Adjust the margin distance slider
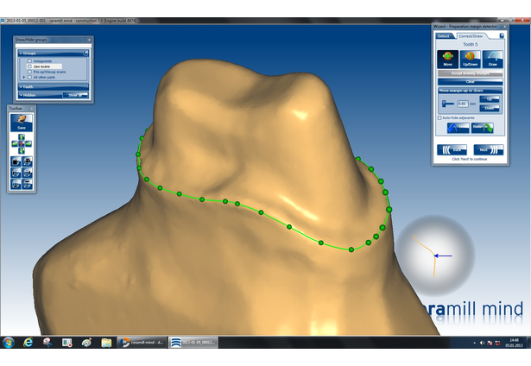 [448, 104]
